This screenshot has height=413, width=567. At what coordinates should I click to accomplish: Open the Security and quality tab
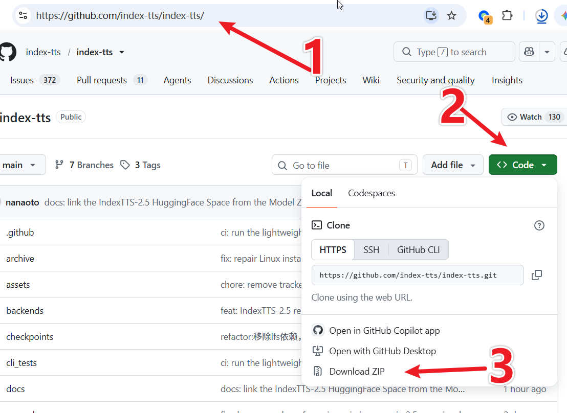click(x=435, y=80)
